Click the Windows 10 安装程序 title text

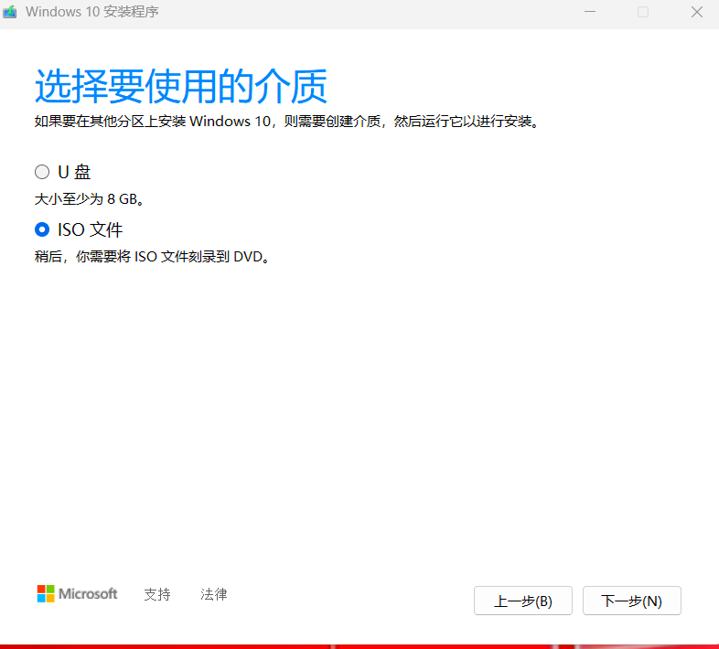pos(92,12)
